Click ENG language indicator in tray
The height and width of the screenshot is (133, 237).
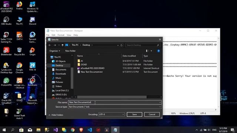(214, 130)
